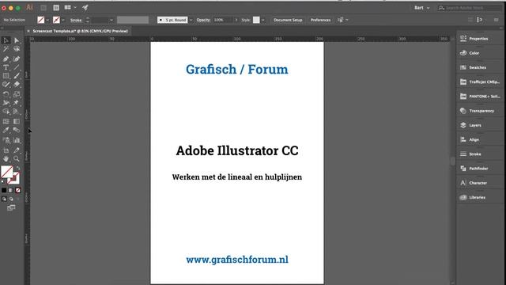Select the Shaper tool

(6, 85)
